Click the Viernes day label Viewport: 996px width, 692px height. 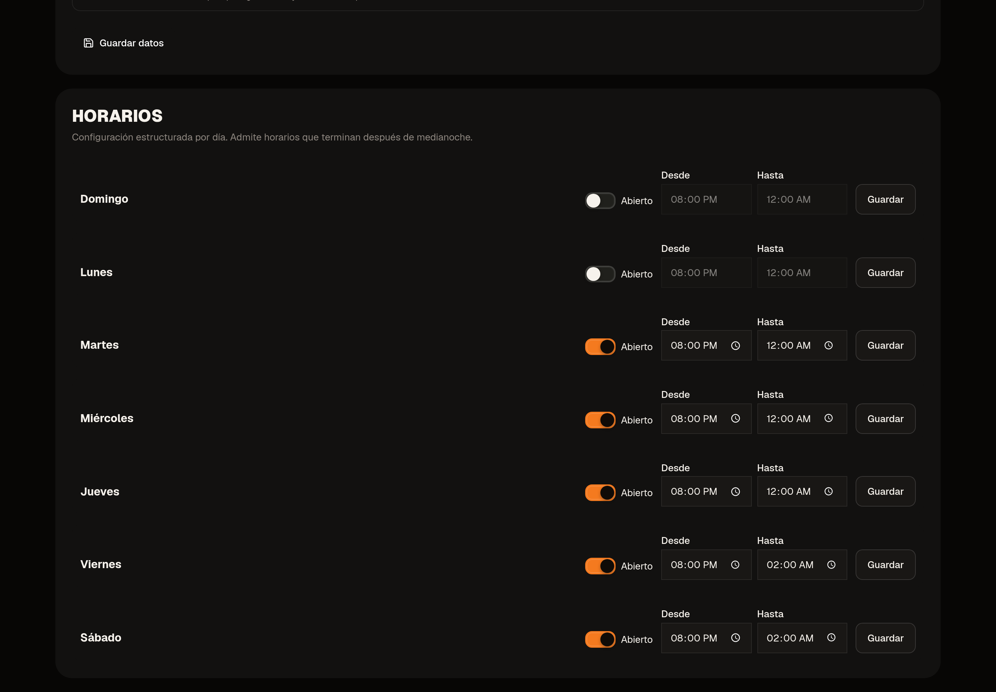click(x=101, y=564)
